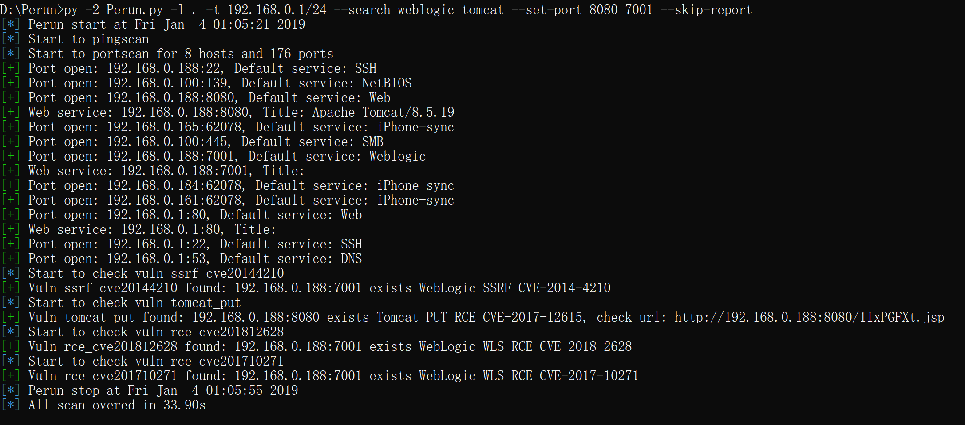965x425 pixels.
Task: Click the [*] marker before 'All scan overed'
Action: click(11, 405)
